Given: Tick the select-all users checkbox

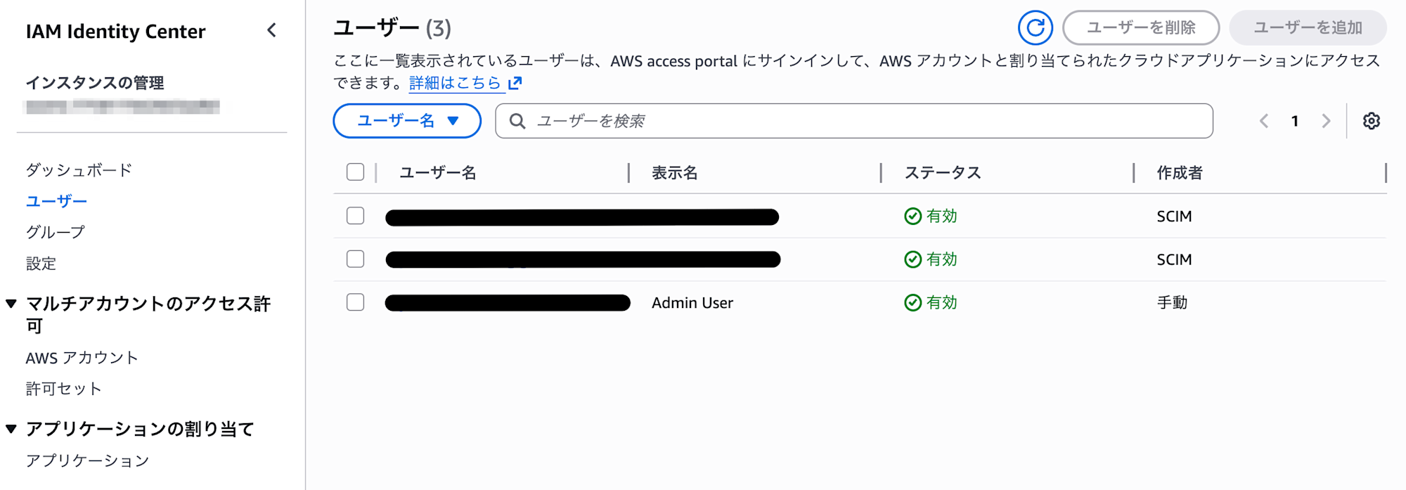Looking at the screenshot, I should point(355,172).
